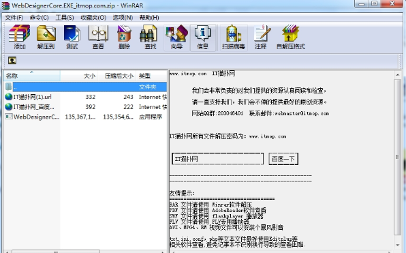The height and width of the screenshot is (253, 406).
Task: Click comment pane scroll-up arrow
Action: tap(397, 74)
